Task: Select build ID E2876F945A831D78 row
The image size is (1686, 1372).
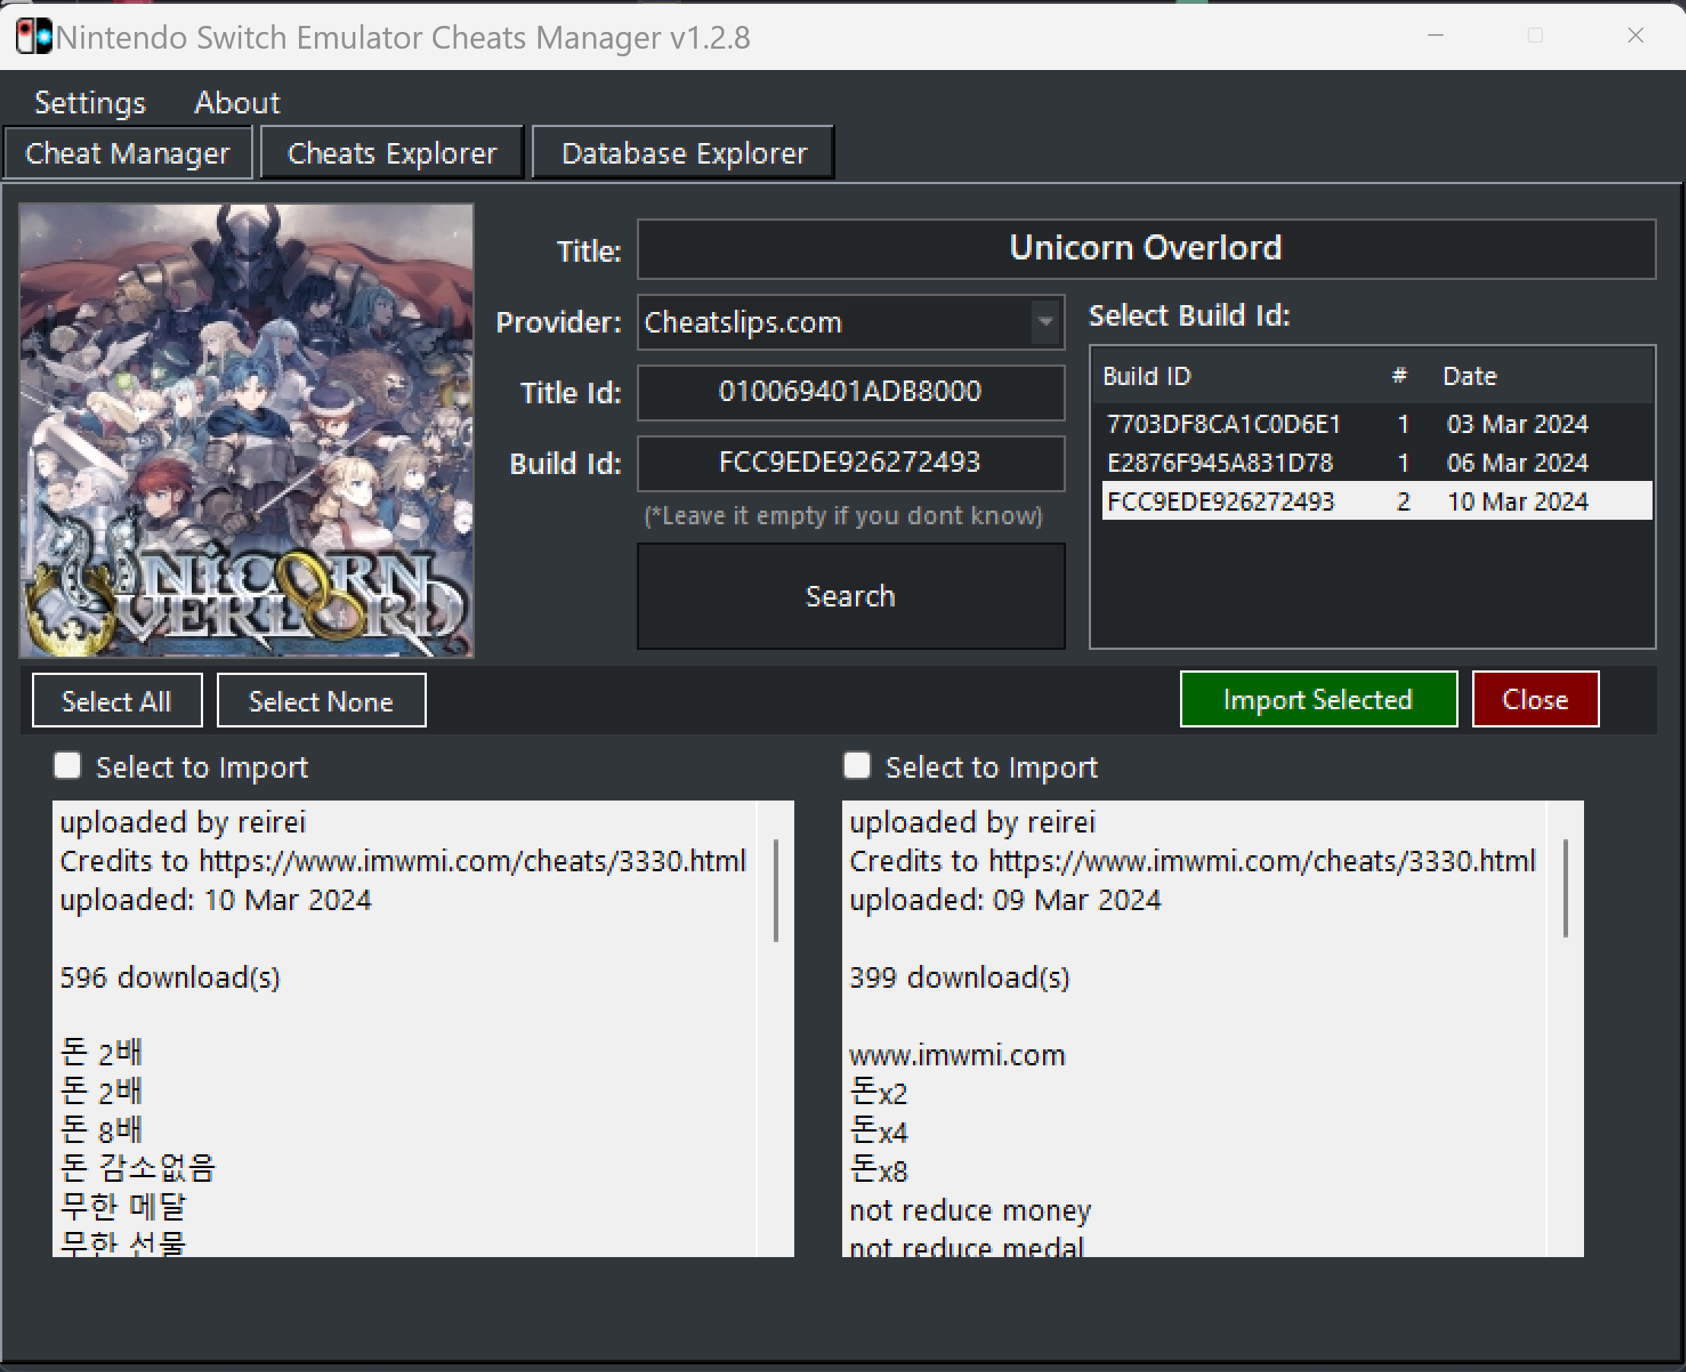Action: pyautogui.click(x=1377, y=463)
